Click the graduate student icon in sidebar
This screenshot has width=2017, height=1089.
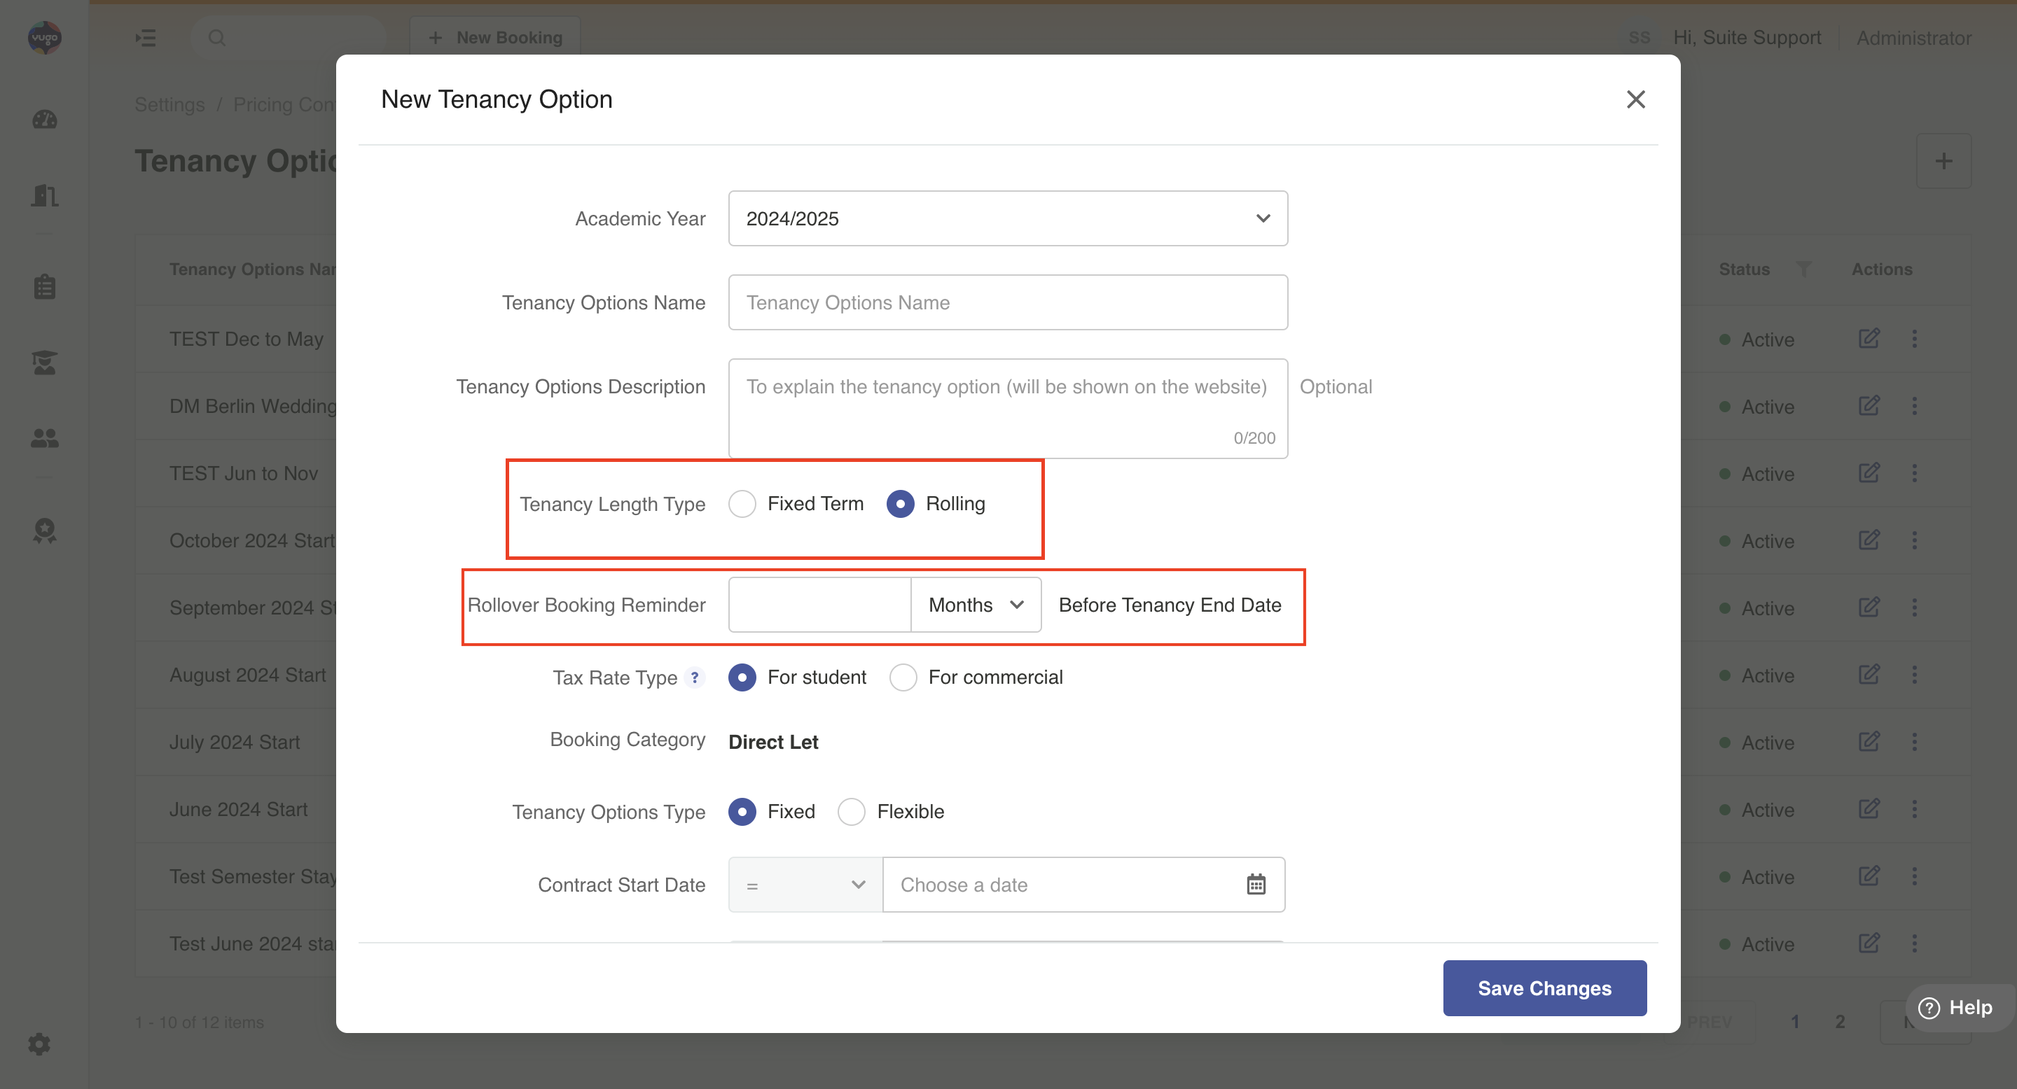coord(45,363)
